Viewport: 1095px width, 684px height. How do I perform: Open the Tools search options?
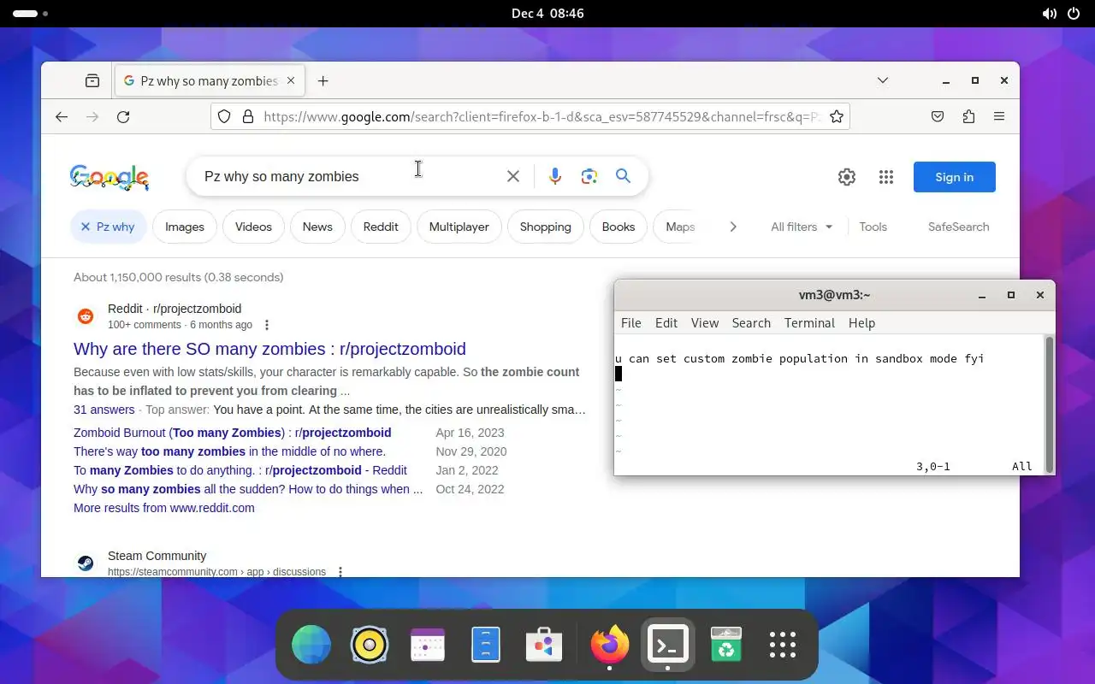coord(873,227)
